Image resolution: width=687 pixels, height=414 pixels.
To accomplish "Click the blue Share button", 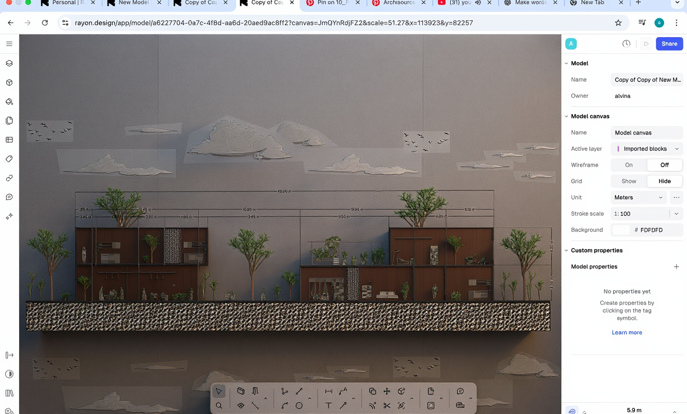I will pos(669,44).
